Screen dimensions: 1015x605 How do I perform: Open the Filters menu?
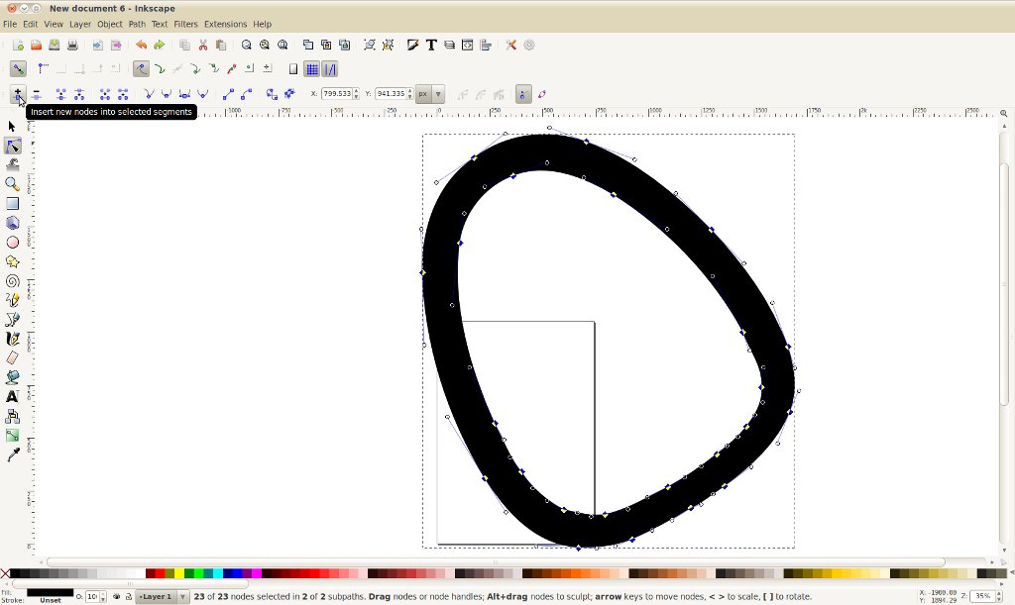[x=185, y=24]
